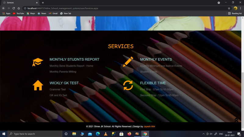244x137 pixels.
Task: Click 'Monthly Parents Mitting' text
Action: click(x=63, y=72)
